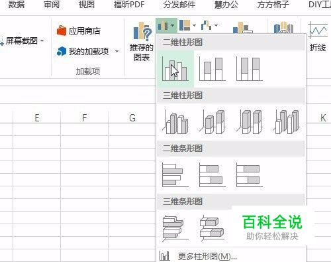Select column G header
The height and width of the screenshot is (262, 331).
point(132,117)
